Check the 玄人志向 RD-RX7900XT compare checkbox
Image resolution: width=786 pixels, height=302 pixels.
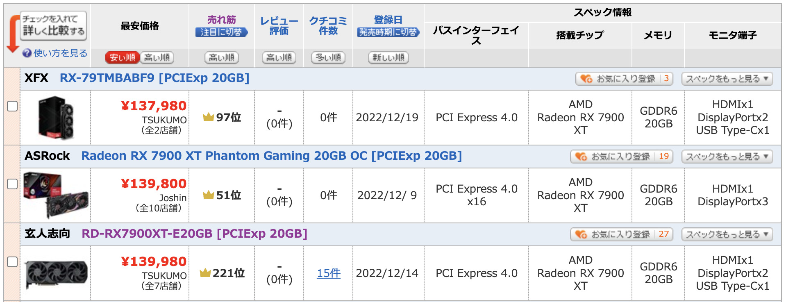(12, 262)
